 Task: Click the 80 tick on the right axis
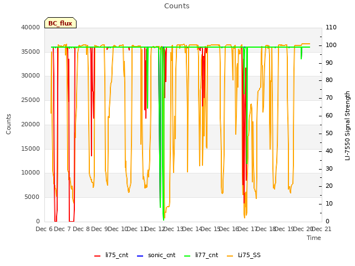click(x=329, y=80)
